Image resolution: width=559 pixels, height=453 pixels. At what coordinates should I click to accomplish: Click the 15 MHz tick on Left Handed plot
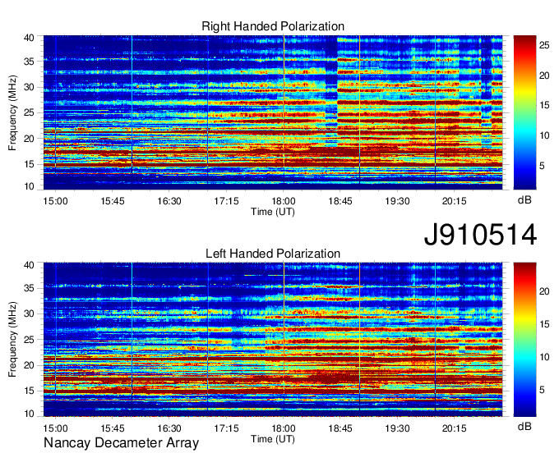coord(30,391)
